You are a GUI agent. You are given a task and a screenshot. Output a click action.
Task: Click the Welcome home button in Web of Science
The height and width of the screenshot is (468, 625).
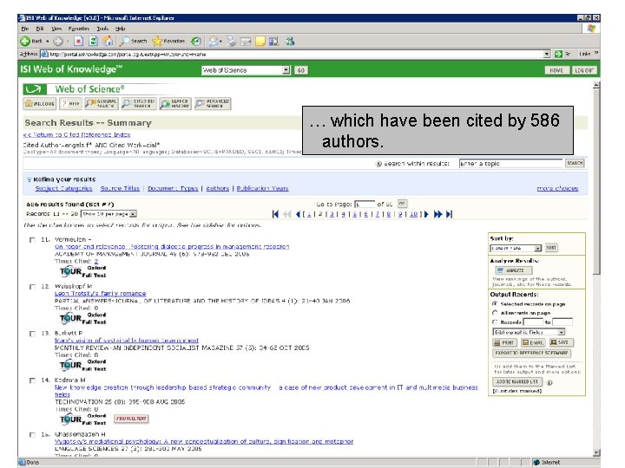(39, 103)
